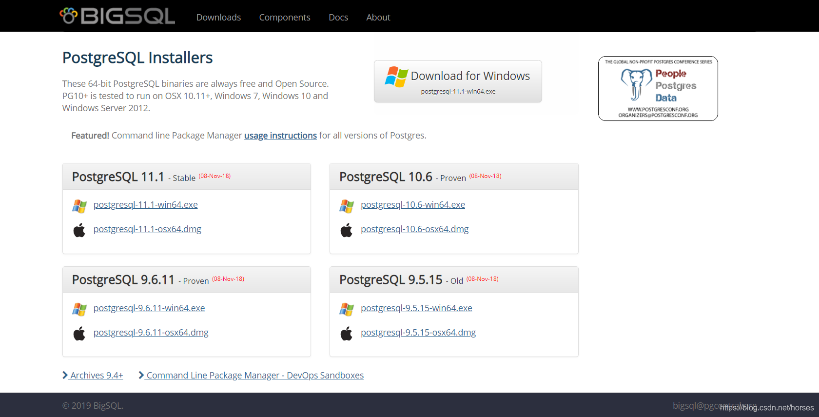Click Windows icon beside postgresql-9.5.15-win64.exe
Viewport: 819px width, 417px height.
pos(347,309)
